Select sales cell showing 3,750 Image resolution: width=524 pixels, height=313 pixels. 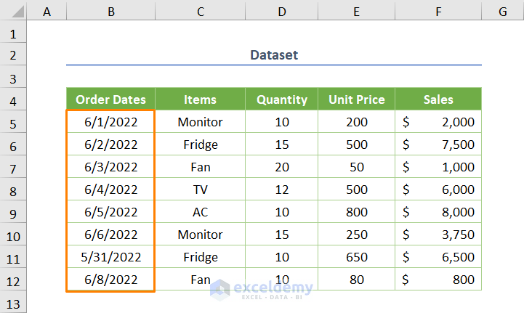[438, 234]
